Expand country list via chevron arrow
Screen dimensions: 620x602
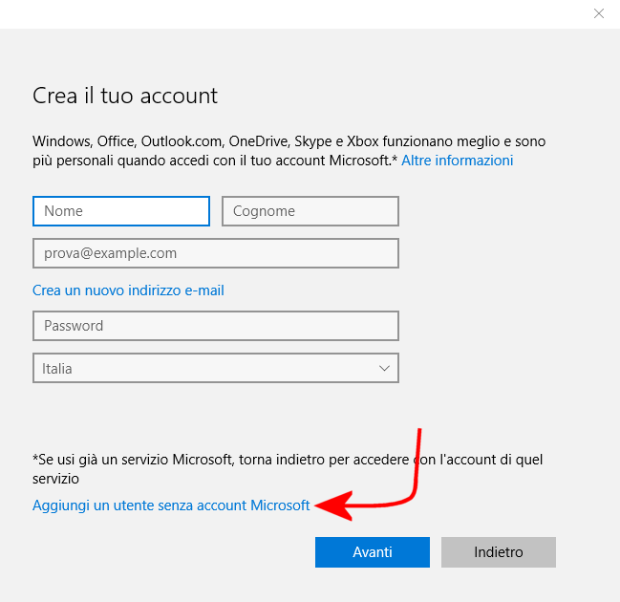[384, 368]
